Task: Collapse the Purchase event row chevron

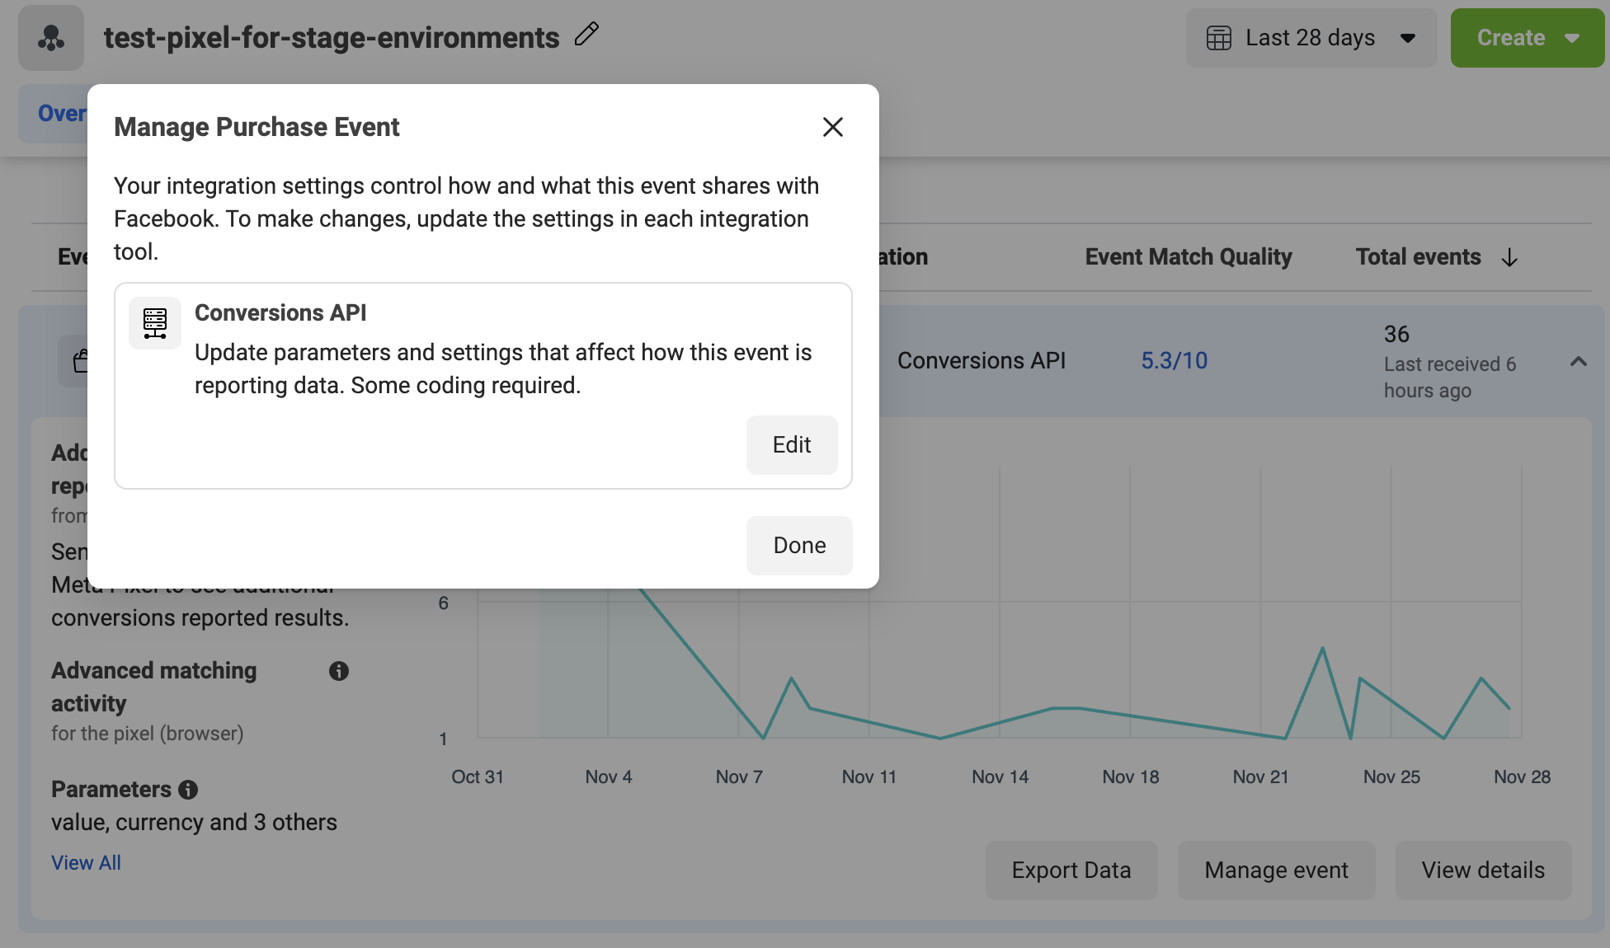Action: pyautogui.click(x=1579, y=361)
